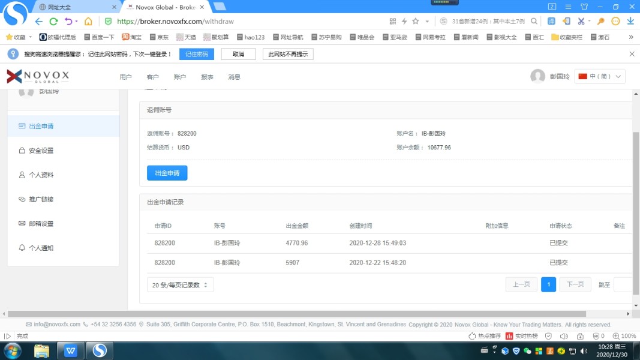640x360 pixels.
Task: Open the language dropdown 中(简)
Action: tap(600, 76)
